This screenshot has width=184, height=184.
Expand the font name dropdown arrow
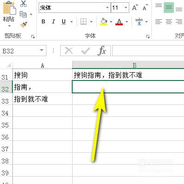pos(108,7)
